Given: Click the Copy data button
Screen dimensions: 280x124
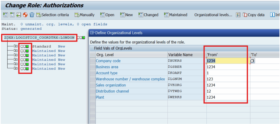Looking at the screenshot, I should pos(254,15).
